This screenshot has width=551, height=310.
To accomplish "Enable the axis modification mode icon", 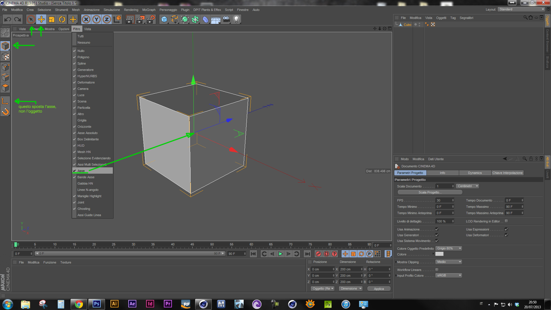I will coord(5,101).
